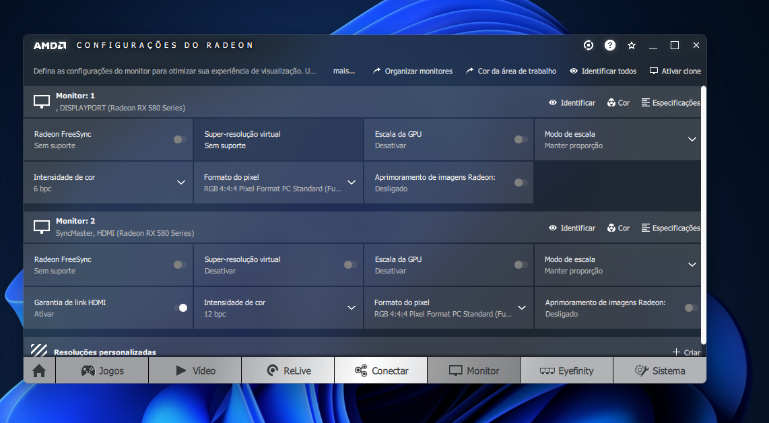
Task: Open the help question mark icon
Action: point(609,45)
